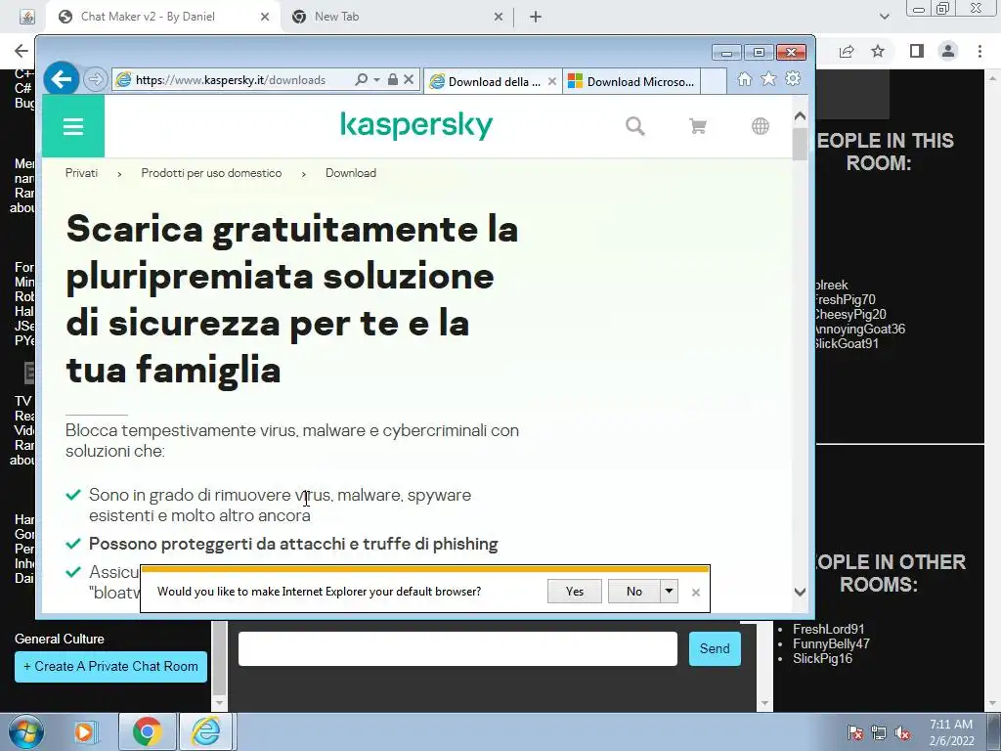
Task: Open the IE address bar dropdown arrow
Action: [376, 80]
